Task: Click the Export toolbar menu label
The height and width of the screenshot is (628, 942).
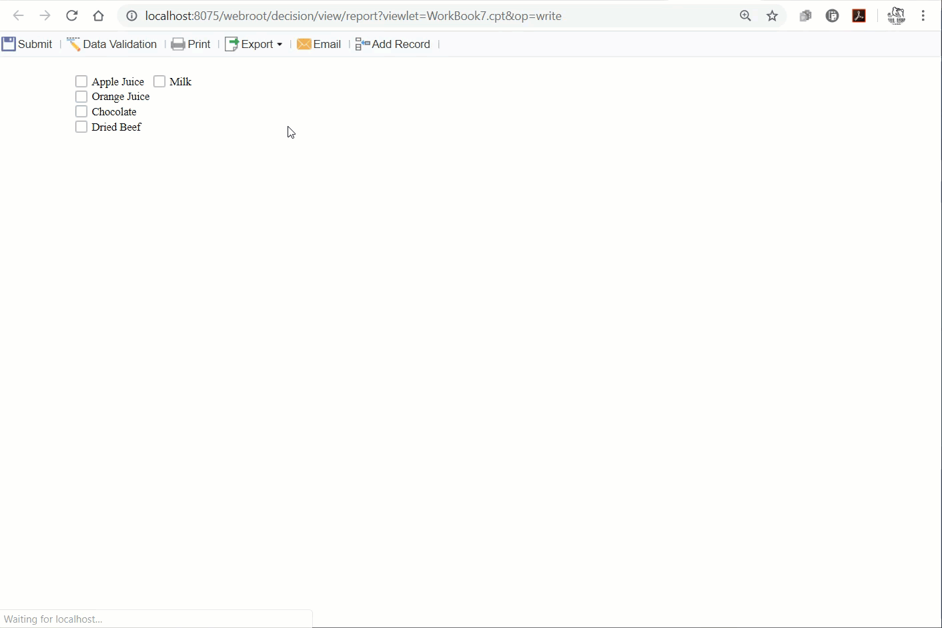Action: 257,44
